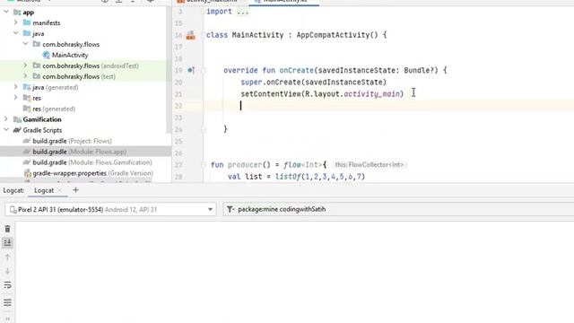
Task: Expand com.bohrasky.flows (test) package
Action: (26, 76)
